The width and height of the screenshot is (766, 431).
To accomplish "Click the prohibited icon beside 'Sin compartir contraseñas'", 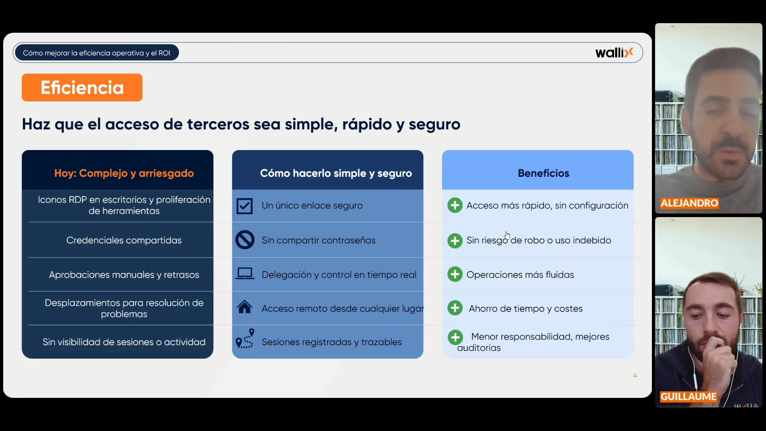I will pyautogui.click(x=245, y=240).
